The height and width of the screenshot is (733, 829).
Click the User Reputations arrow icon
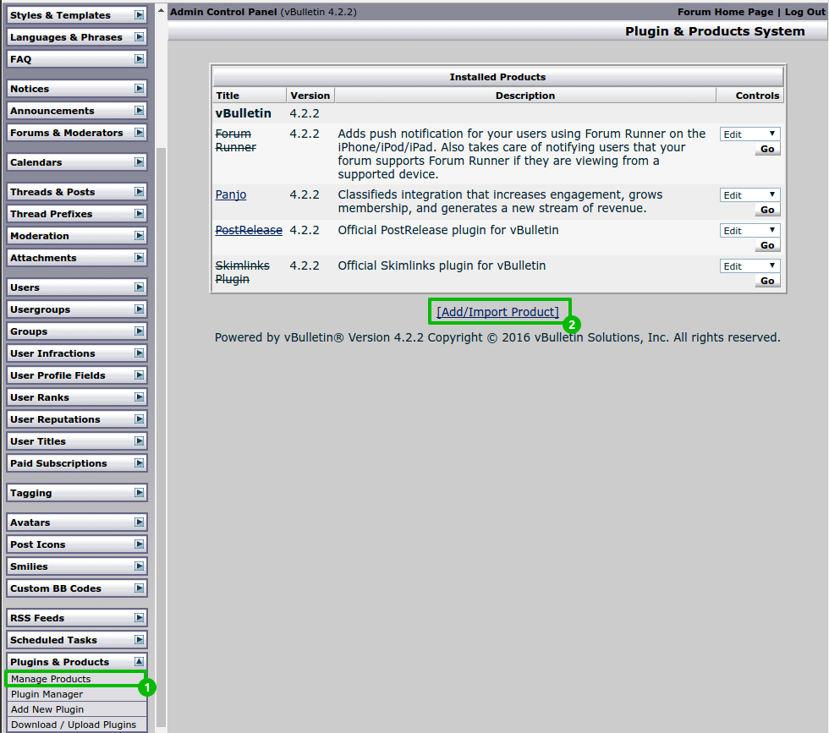pos(139,419)
